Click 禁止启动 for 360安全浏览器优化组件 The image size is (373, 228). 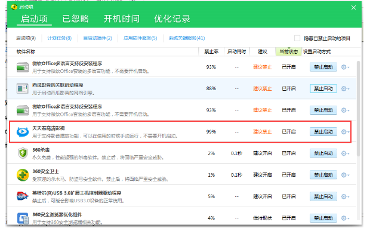[x=323, y=218]
